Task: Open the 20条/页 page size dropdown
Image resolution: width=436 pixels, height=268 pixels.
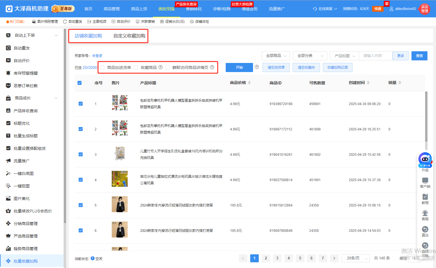Action: (x=355, y=258)
